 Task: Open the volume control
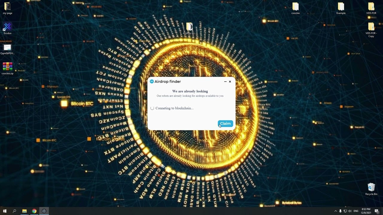click(x=350, y=211)
